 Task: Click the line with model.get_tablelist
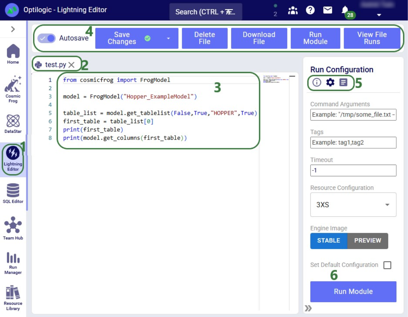coord(160,113)
